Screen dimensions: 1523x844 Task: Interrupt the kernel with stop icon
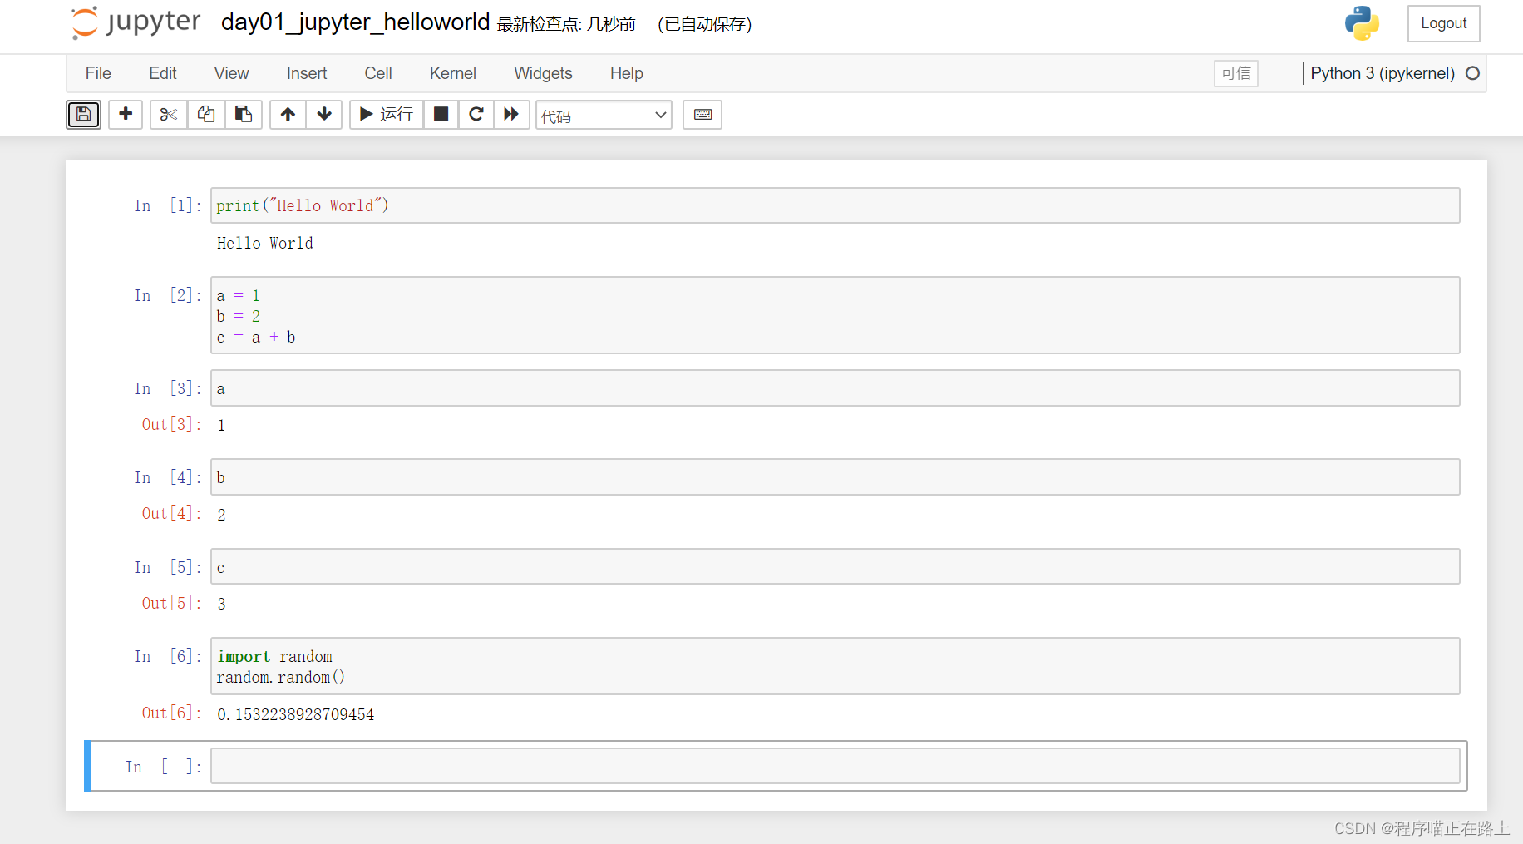tap(441, 115)
